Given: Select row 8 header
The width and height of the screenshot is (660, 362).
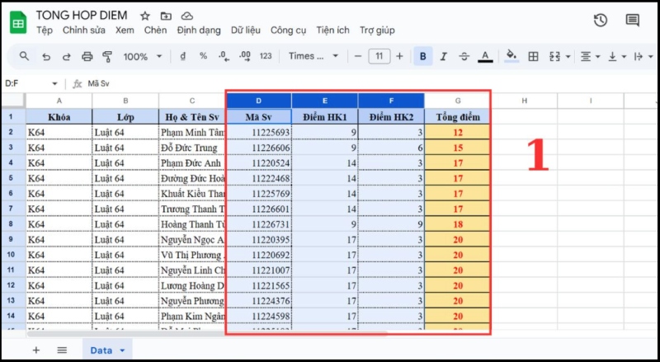Looking at the screenshot, I should 11,224.
